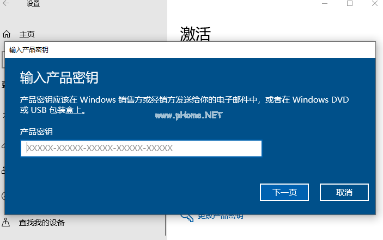Close the Settings window
Screen dimensions: 383x240
point(375,3)
